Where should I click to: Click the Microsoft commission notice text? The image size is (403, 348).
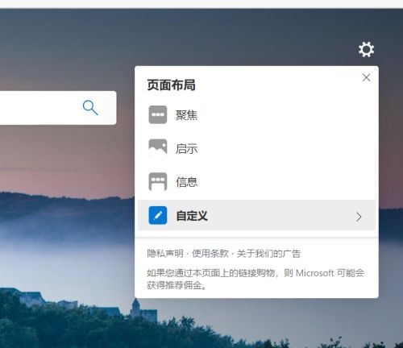[x=256, y=279]
